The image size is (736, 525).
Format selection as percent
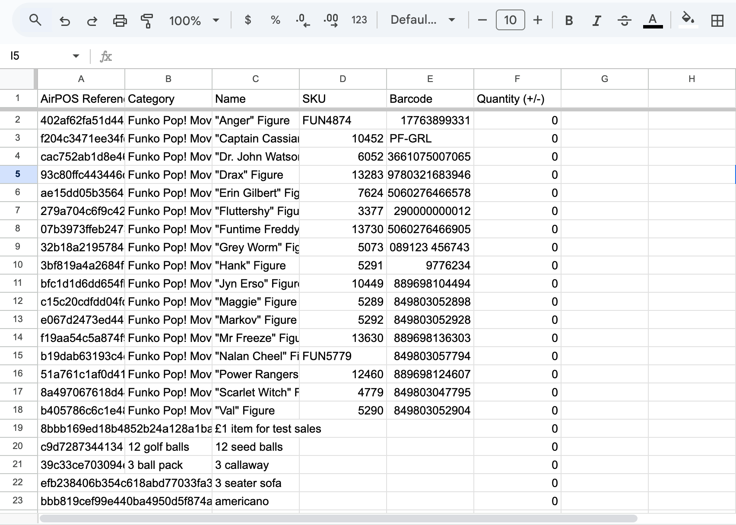[275, 20]
